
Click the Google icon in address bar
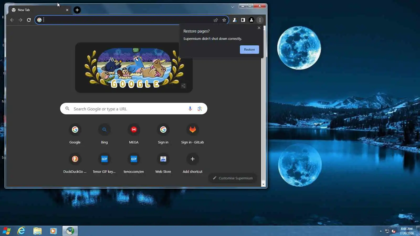coord(39,20)
